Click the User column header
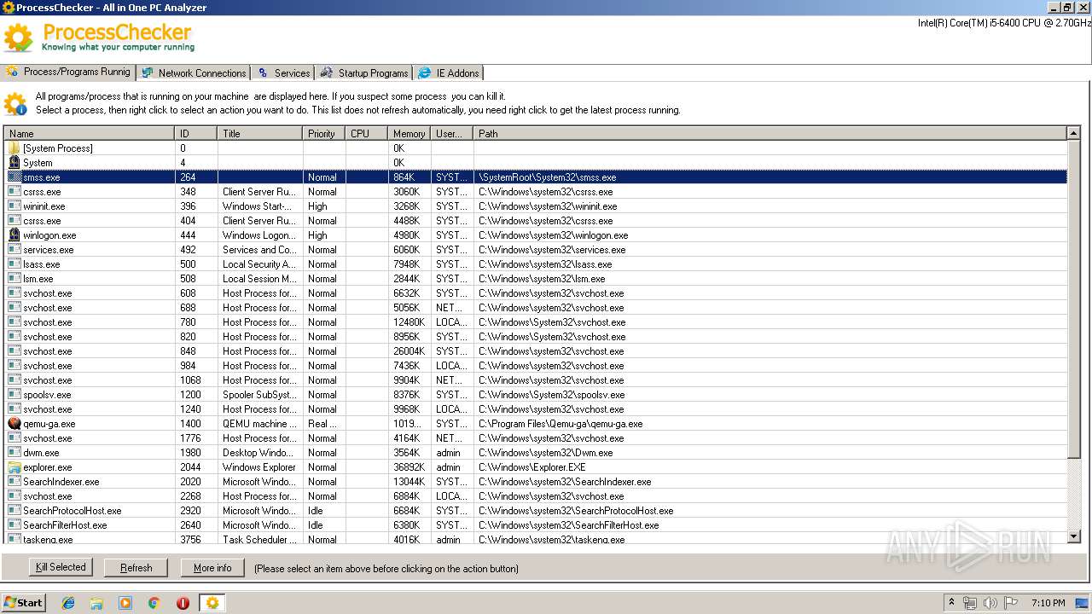Image resolution: width=1092 pixels, height=614 pixels. [452, 133]
